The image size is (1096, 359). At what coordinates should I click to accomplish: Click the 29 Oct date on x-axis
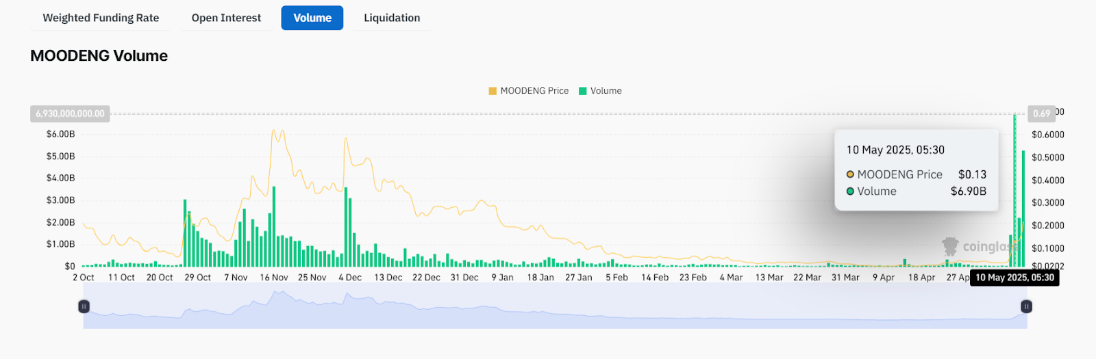coord(197,278)
